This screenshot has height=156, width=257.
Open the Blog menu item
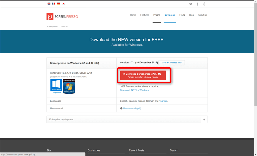coord(191,15)
